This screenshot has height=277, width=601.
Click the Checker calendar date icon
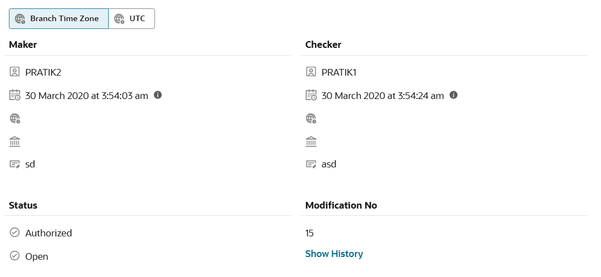311,95
